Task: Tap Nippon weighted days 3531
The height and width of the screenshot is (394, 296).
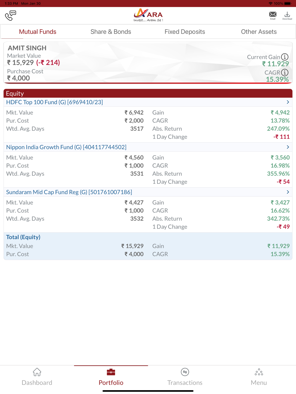Action: click(137, 174)
